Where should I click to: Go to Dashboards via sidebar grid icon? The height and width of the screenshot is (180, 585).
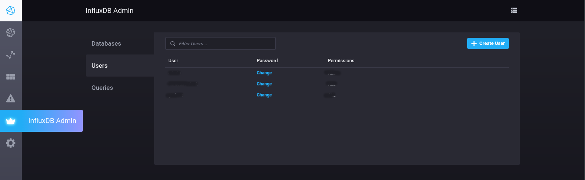coord(11,77)
